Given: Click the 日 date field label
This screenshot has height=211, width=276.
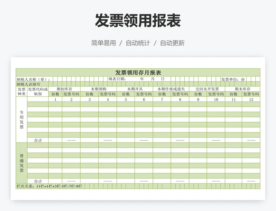Looking at the screenshot, I should click(162, 79).
